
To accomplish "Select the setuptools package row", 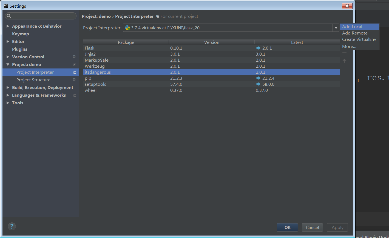I will (x=212, y=84).
